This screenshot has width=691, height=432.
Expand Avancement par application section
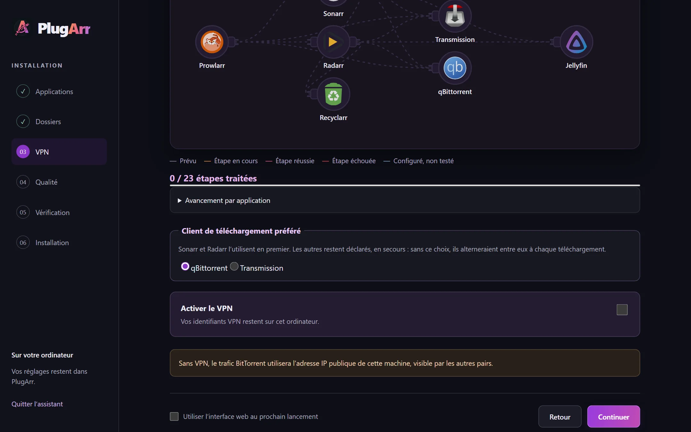point(405,200)
